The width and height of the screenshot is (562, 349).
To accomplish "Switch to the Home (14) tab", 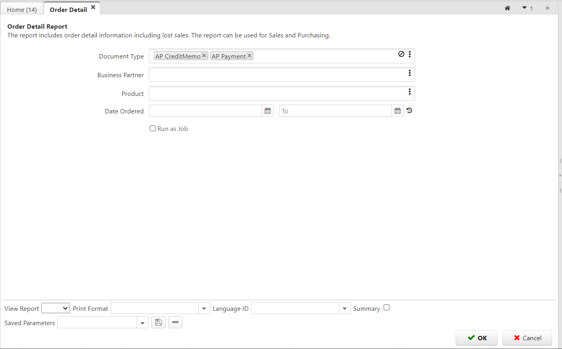I will coord(22,10).
